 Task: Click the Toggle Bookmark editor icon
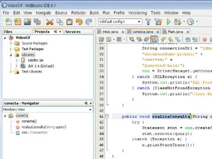point(178,39)
